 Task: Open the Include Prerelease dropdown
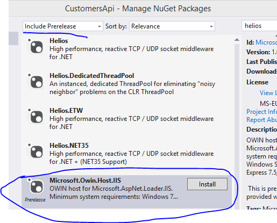63,26
